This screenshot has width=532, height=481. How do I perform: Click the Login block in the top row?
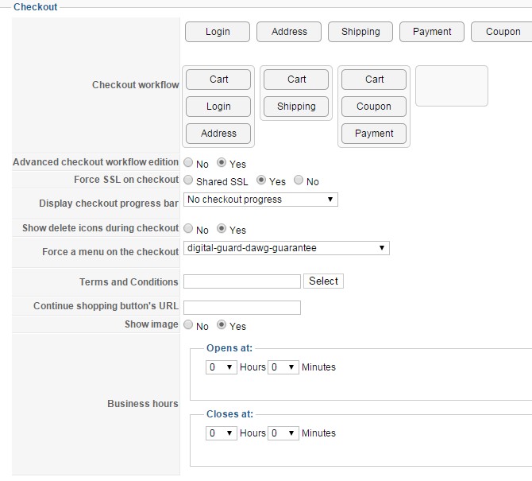coord(217,32)
